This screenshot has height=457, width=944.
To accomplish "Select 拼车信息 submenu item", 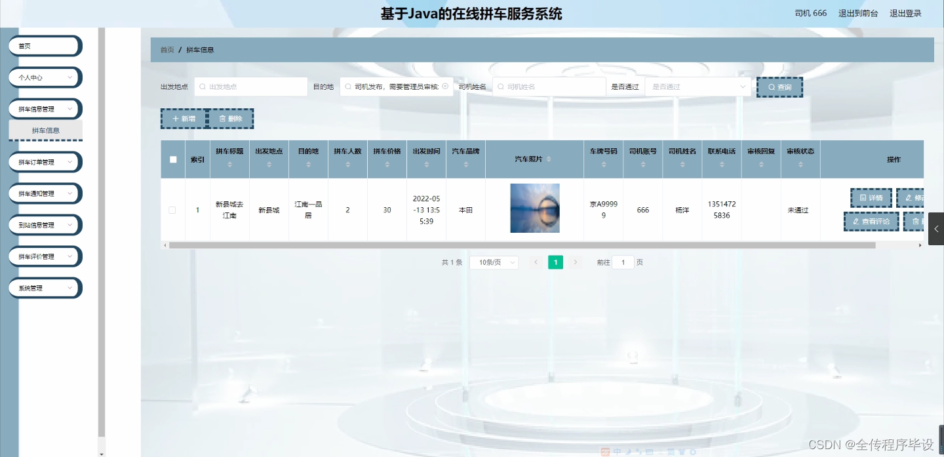I will (45, 130).
